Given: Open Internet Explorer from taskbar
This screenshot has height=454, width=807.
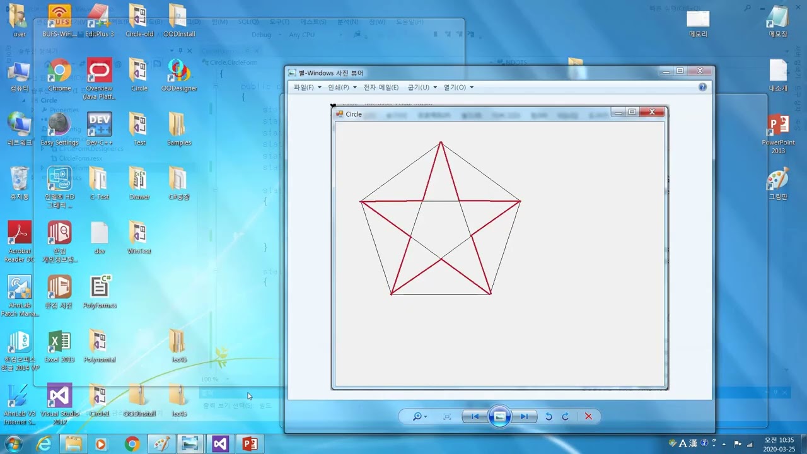Looking at the screenshot, I should point(44,444).
